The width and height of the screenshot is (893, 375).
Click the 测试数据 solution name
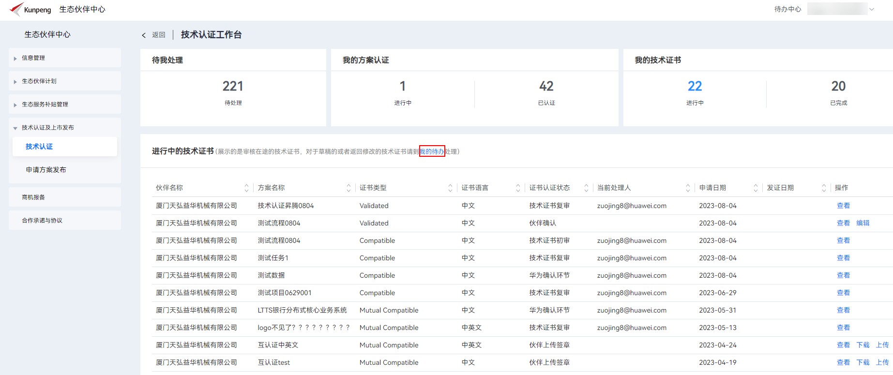pyautogui.click(x=271, y=275)
